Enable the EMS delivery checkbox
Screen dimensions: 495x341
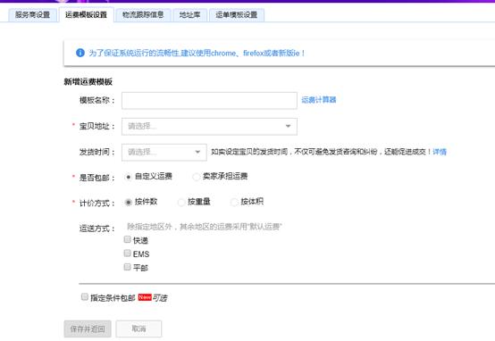(x=127, y=253)
